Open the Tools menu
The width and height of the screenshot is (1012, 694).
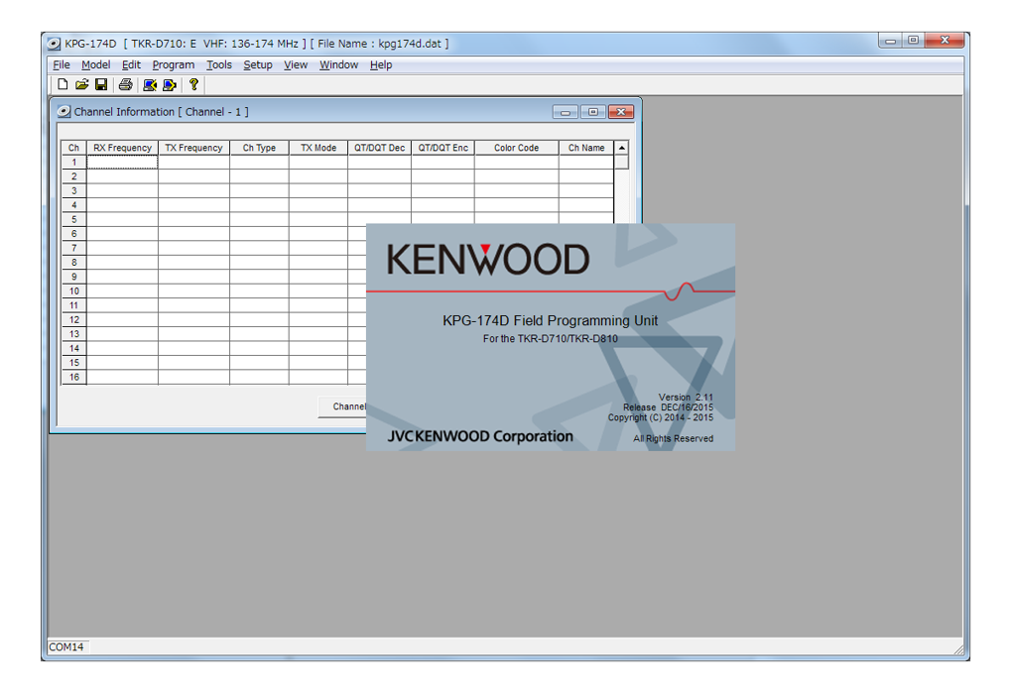point(218,64)
